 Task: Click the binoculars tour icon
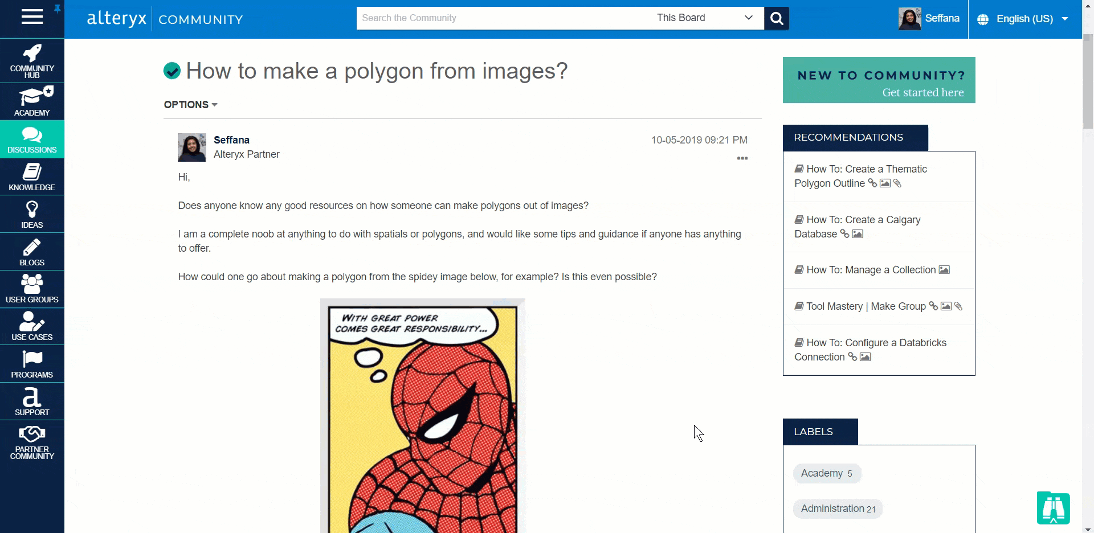pos(1054,508)
